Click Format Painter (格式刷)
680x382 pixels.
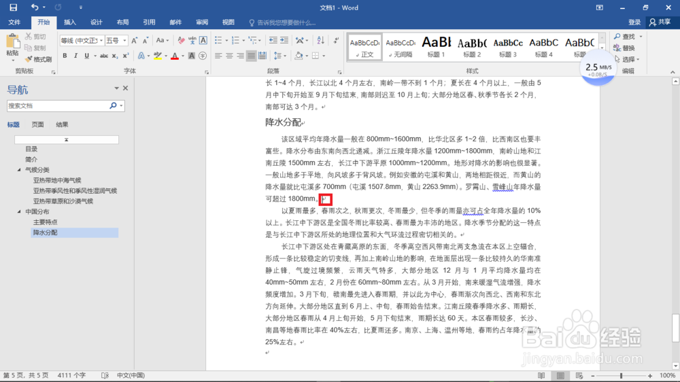(x=38, y=59)
